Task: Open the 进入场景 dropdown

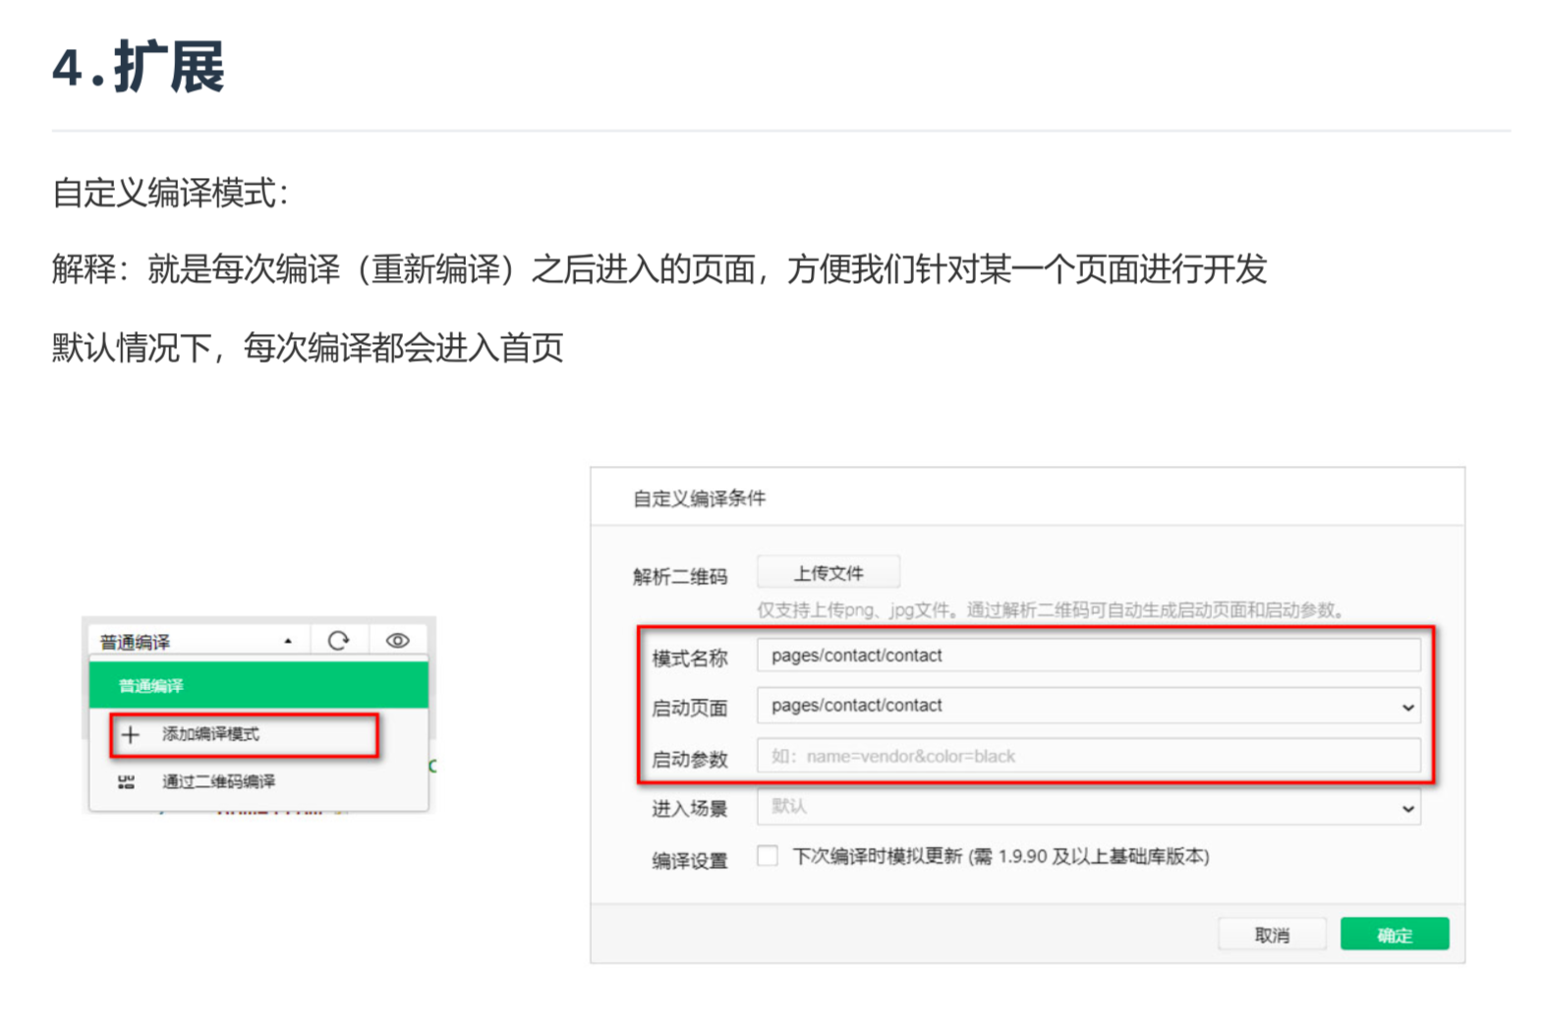Action: (1088, 807)
